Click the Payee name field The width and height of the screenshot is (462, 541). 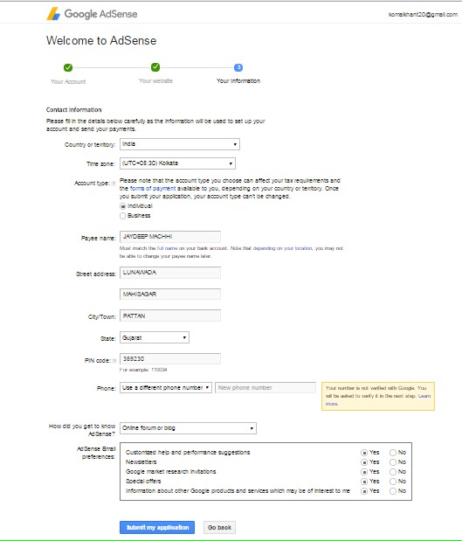170,237
